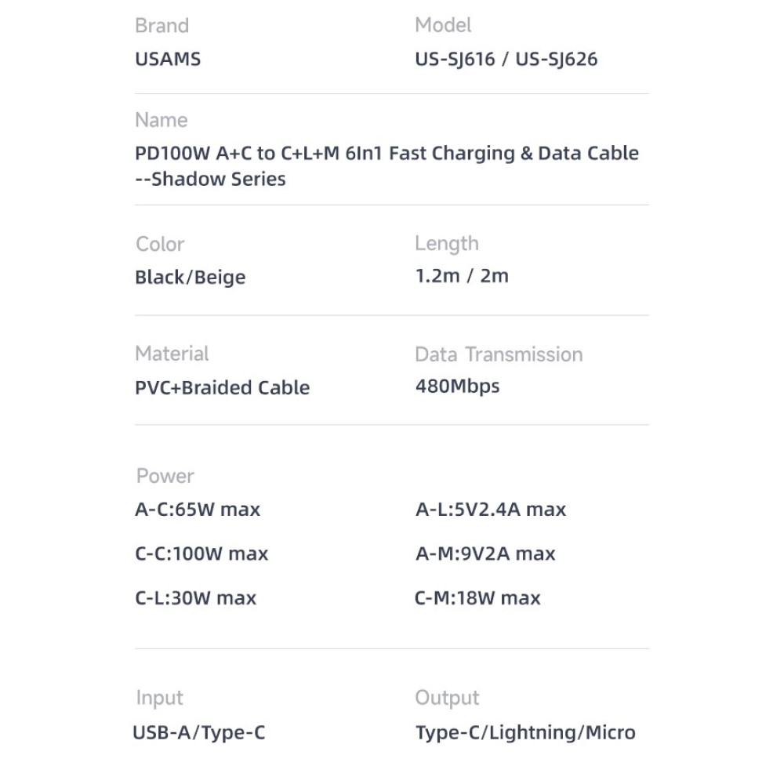Image resolution: width=784 pixels, height=784 pixels.
Task: Click the A-C:65W max power entry
Action: (197, 510)
